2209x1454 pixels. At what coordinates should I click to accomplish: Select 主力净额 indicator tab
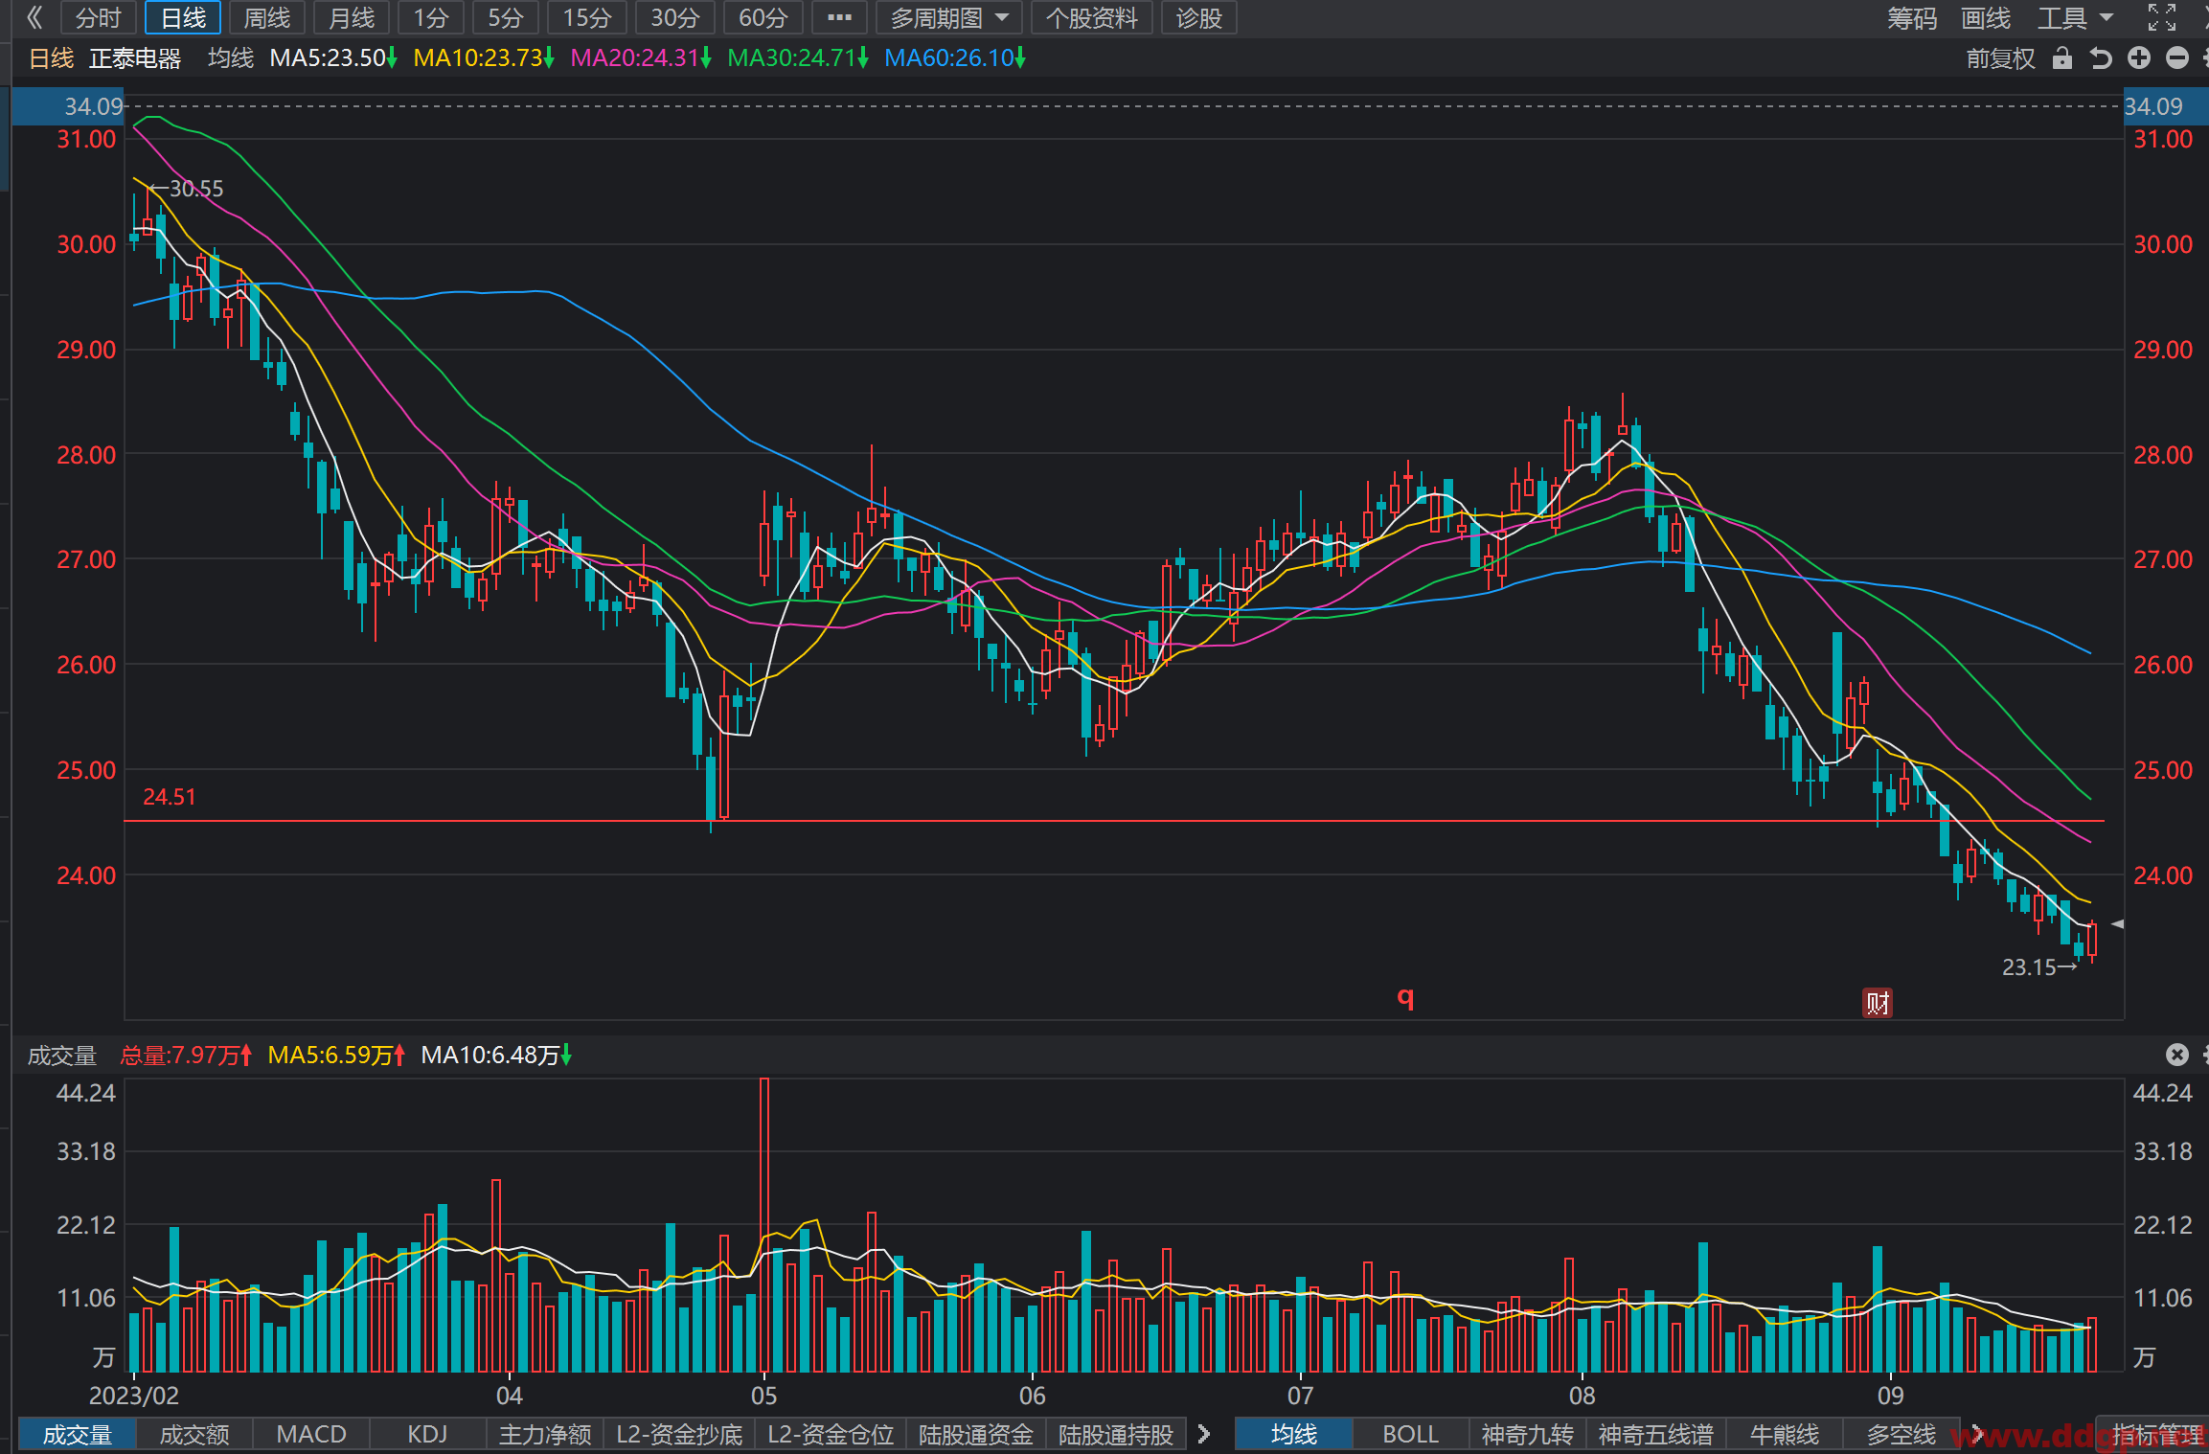pos(545,1434)
